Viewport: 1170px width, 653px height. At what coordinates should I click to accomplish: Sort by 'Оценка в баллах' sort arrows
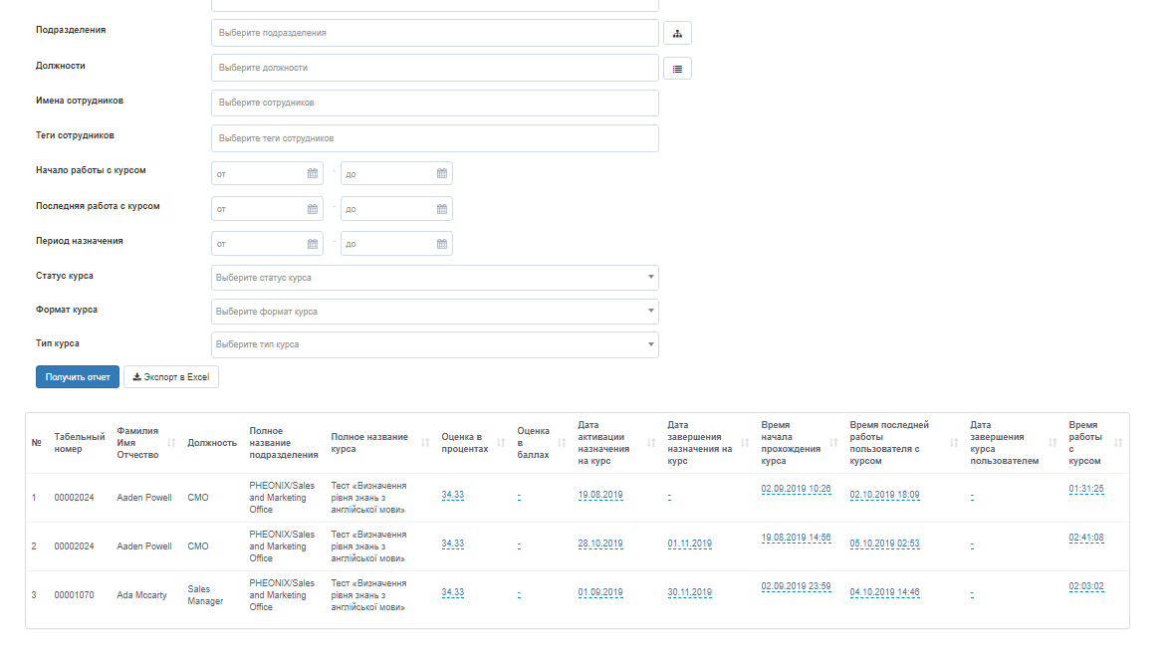tap(562, 443)
